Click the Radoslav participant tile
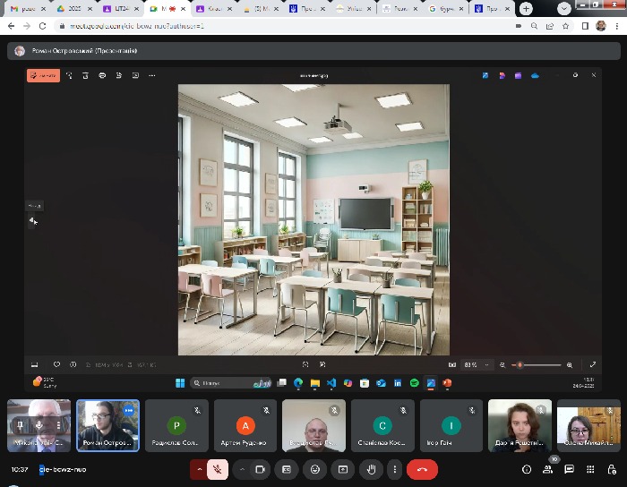This screenshot has height=487, width=627. pos(176,425)
